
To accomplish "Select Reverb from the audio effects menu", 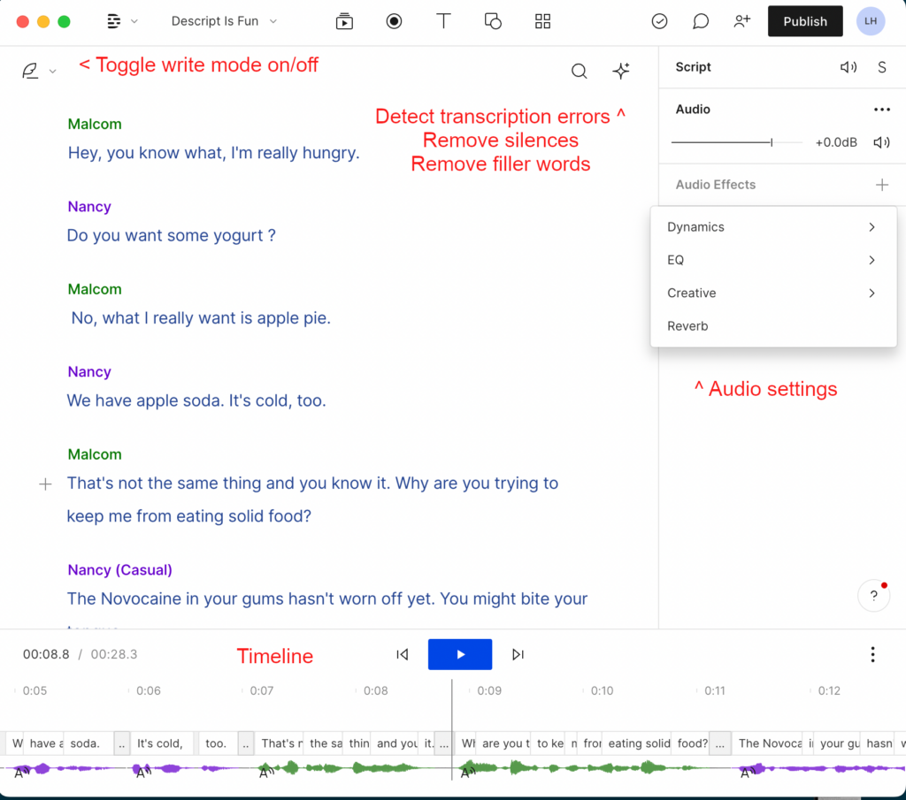I will point(687,326).
